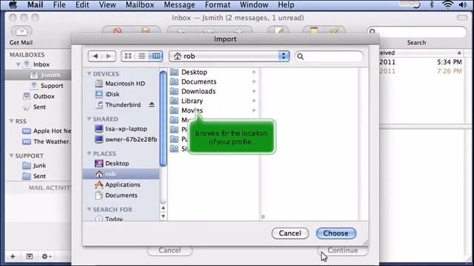Open the Edit menu

tap(82, 5)
